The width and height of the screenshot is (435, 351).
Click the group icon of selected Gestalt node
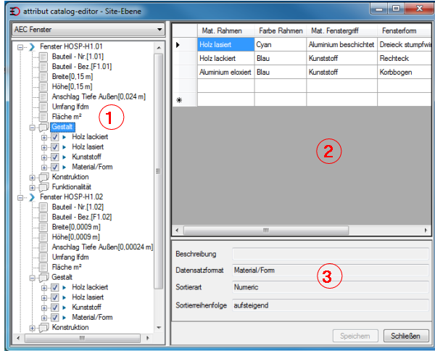(43, 127)
